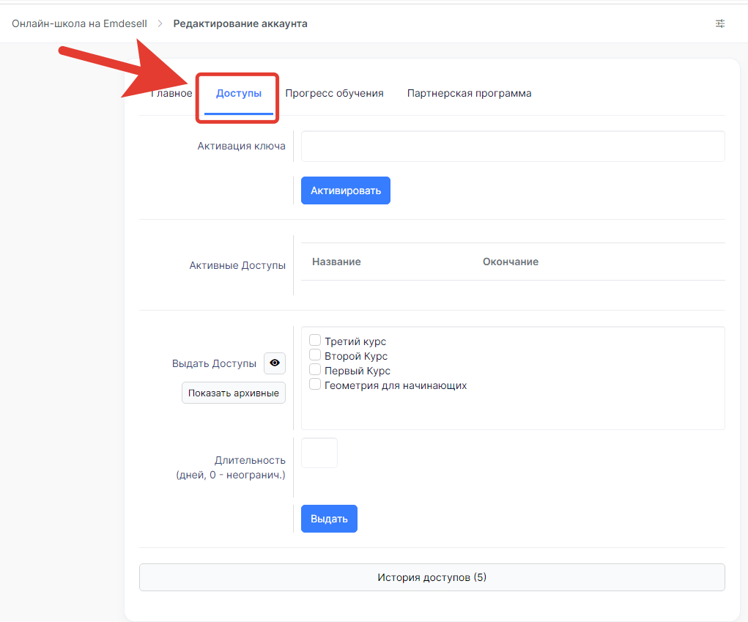Open the Прогресс обучения tab
The height and width of the screenshot is (622, 748).
point(334,94)
